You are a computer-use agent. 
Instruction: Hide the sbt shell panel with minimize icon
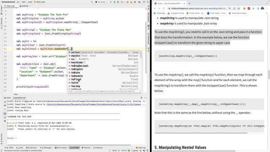[145, 98]
